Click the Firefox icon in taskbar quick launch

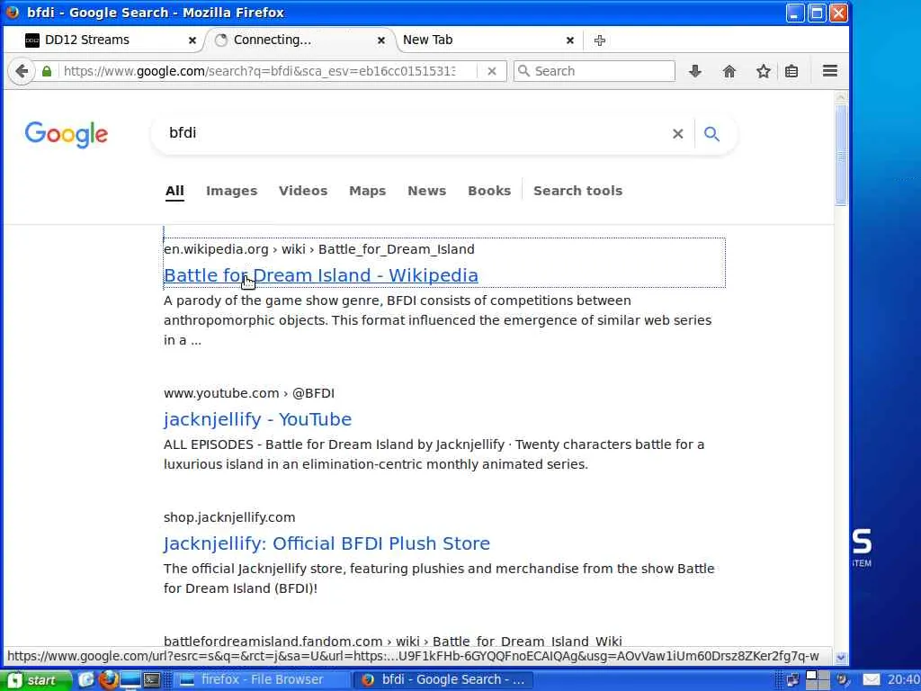pos(109,680)
